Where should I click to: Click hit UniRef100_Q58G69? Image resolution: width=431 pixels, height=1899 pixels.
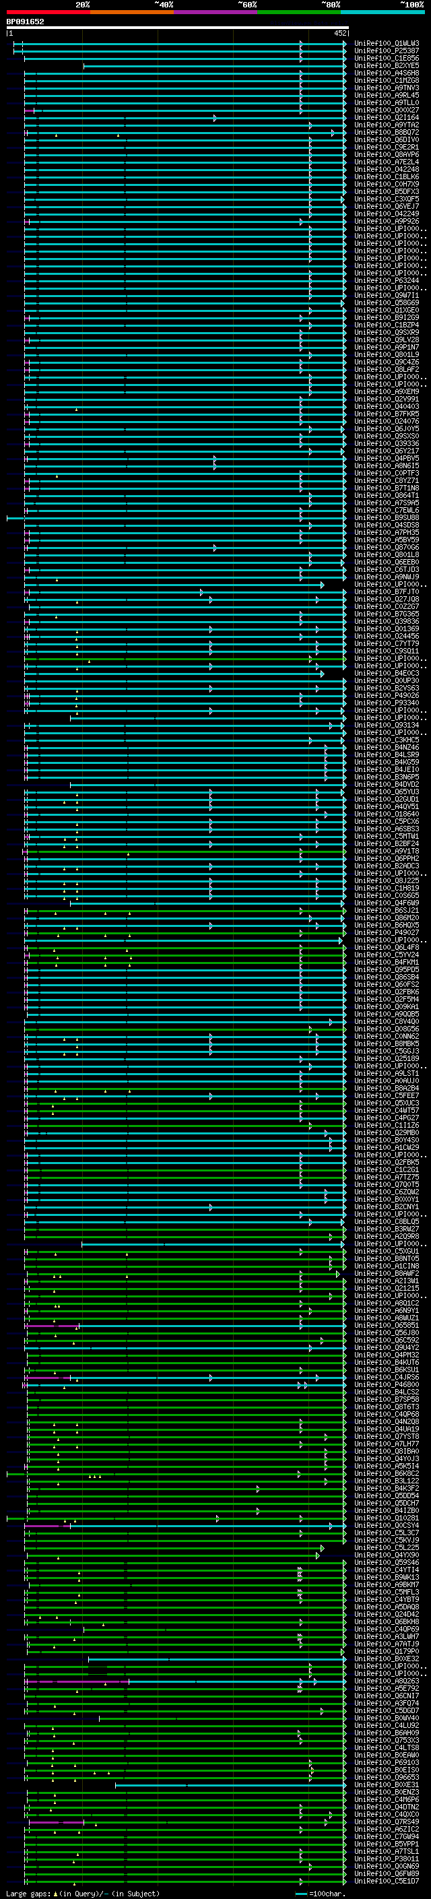[x=387, y=303]
